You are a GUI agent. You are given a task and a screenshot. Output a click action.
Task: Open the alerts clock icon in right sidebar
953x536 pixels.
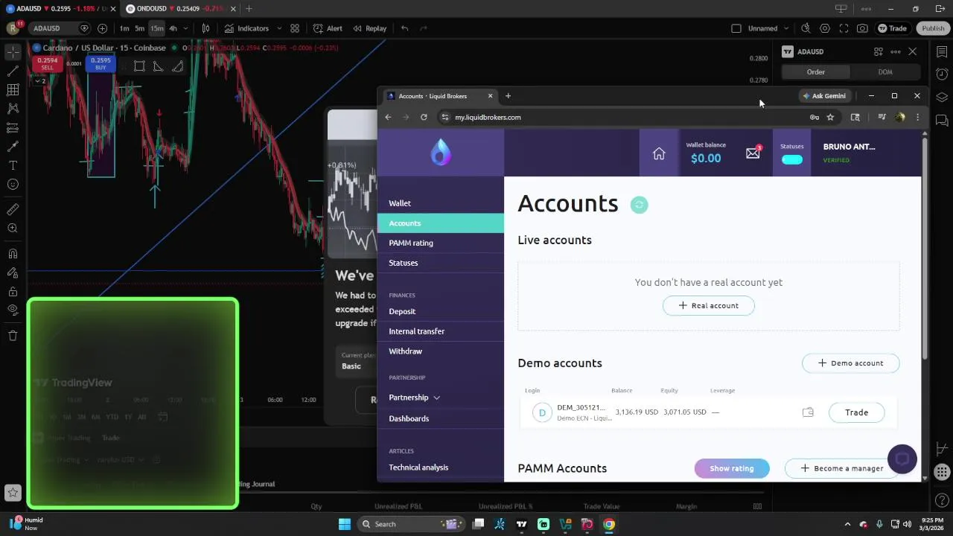pyautogui.click(x=942, y=74)
